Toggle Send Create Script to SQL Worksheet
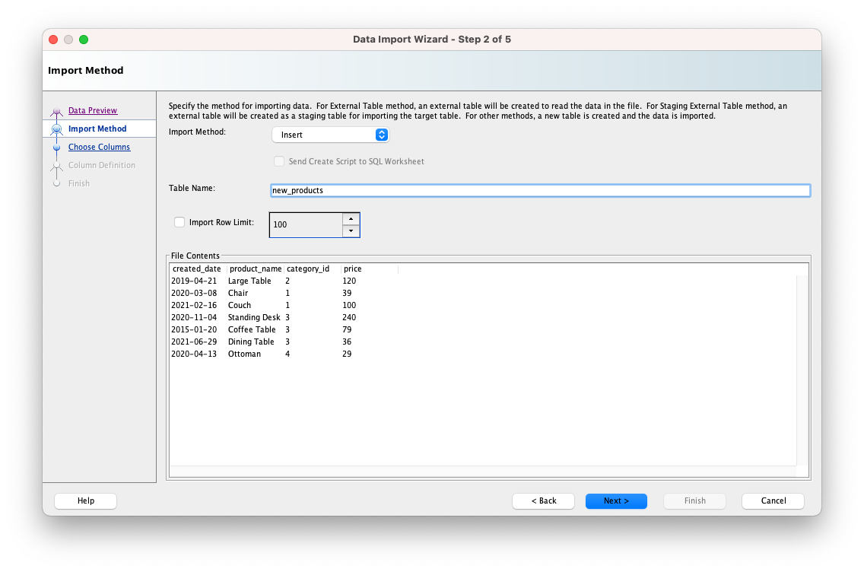The height and width of the screenshot is (572, 864). tap(279, 161)
